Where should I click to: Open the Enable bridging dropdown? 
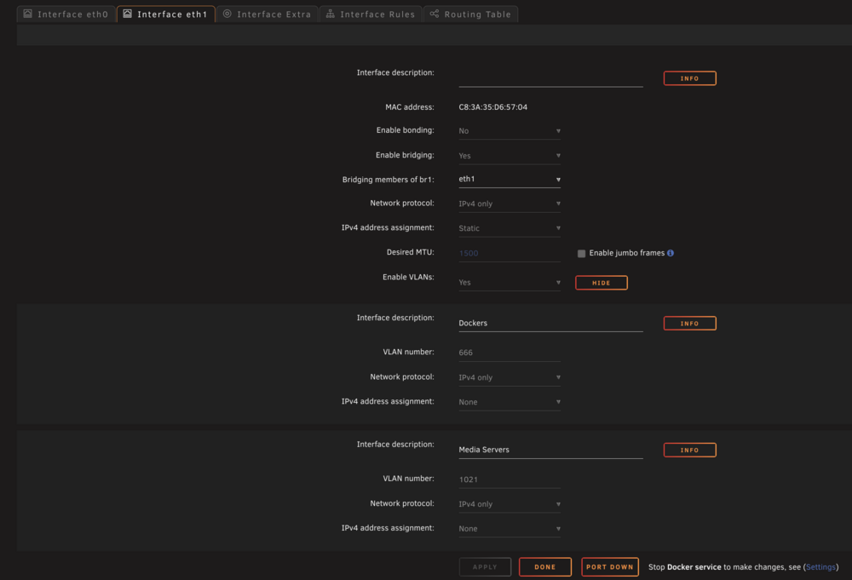[x=509, y=156]
